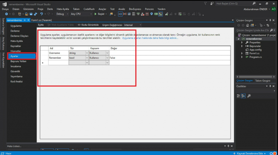
Task: Collapse the rememberme project node
Action: point(239,39)
